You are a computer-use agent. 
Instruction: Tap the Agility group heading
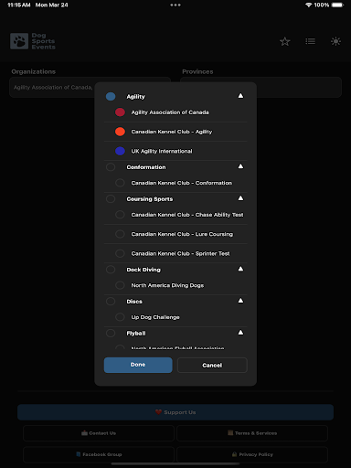point(135,97)
